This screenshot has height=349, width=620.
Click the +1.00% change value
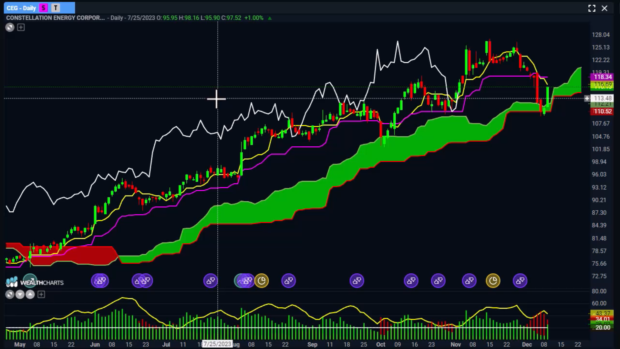pos(254,18)
